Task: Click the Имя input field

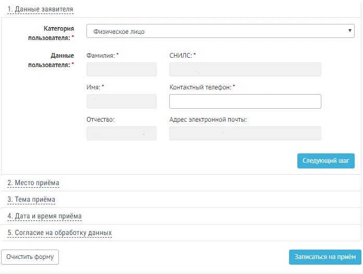Action: pos(121,101)
